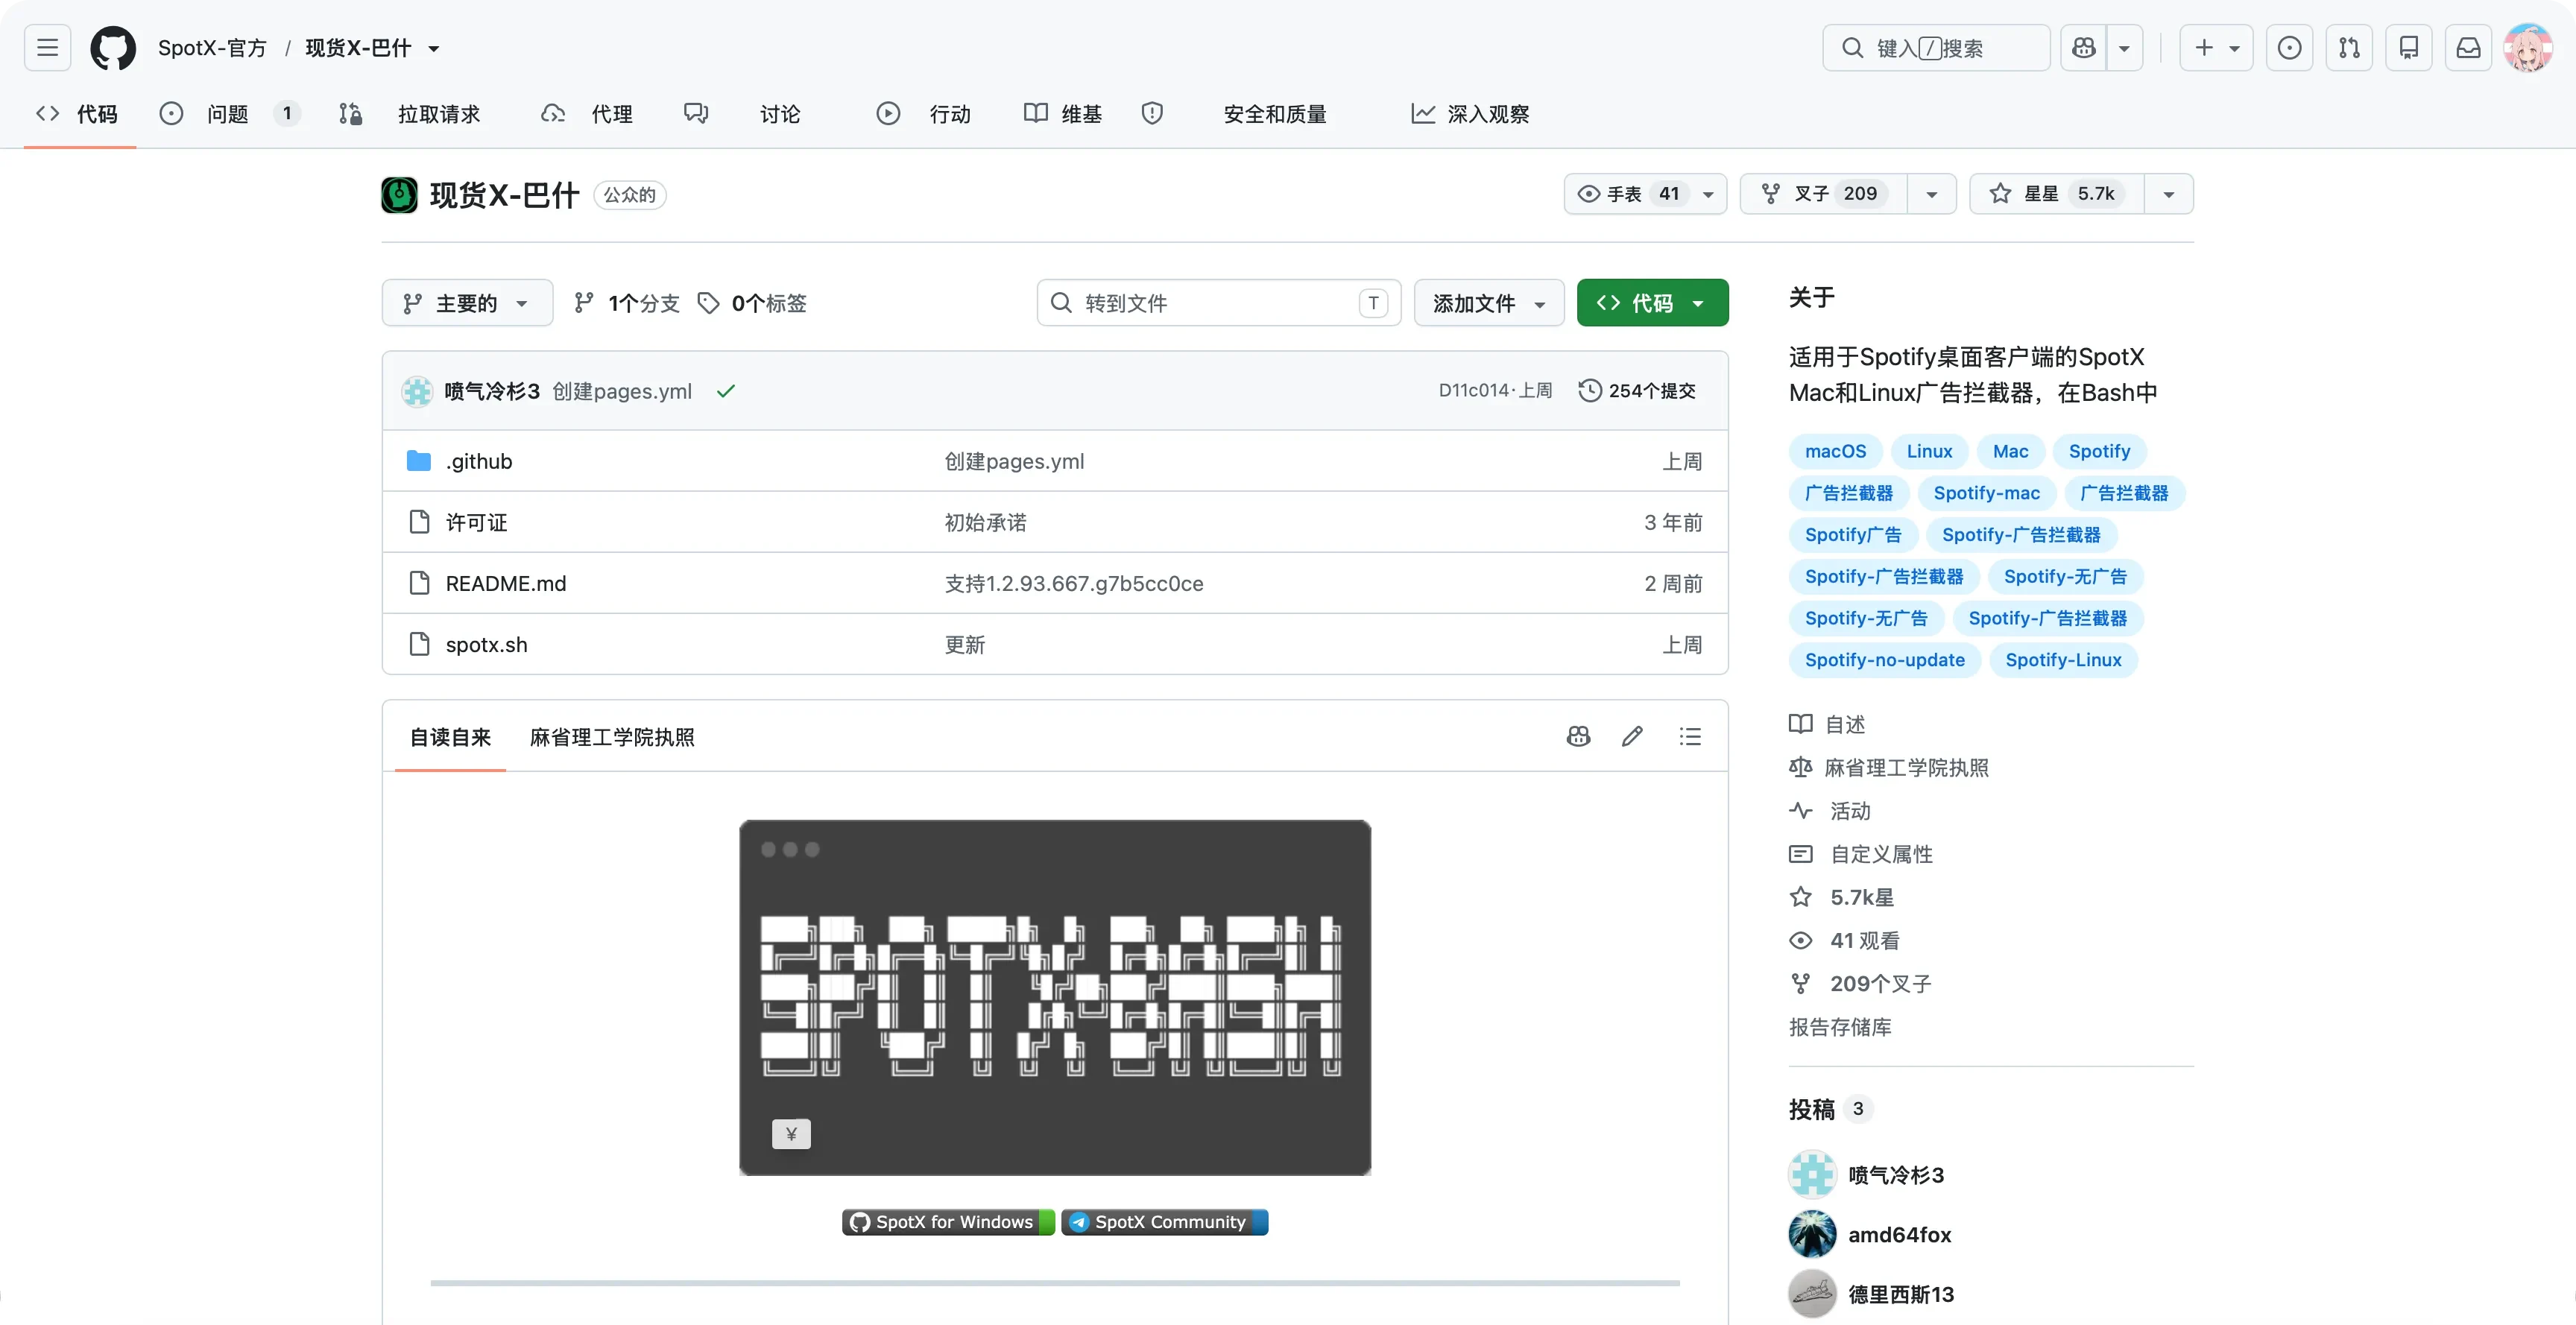Click the GitHub logo home icon
Image resolution: width=2576 pixels, height=1325 pixels.
point(113,48)
